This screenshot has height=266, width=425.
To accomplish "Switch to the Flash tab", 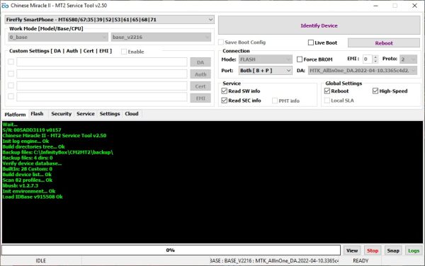I will tap(37, 114).
